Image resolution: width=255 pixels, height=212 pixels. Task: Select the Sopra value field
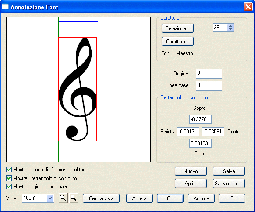[x=200, y=119]
